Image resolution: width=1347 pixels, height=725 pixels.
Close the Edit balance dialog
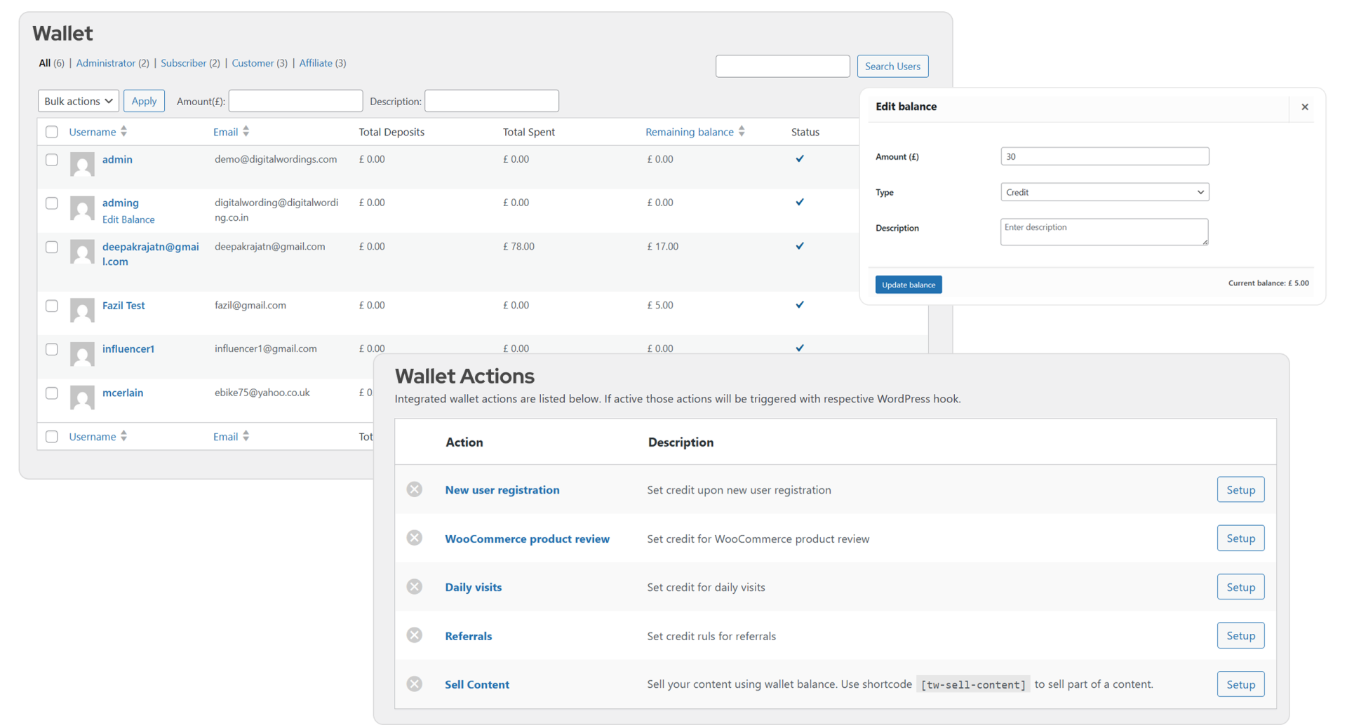(1304, 107)
